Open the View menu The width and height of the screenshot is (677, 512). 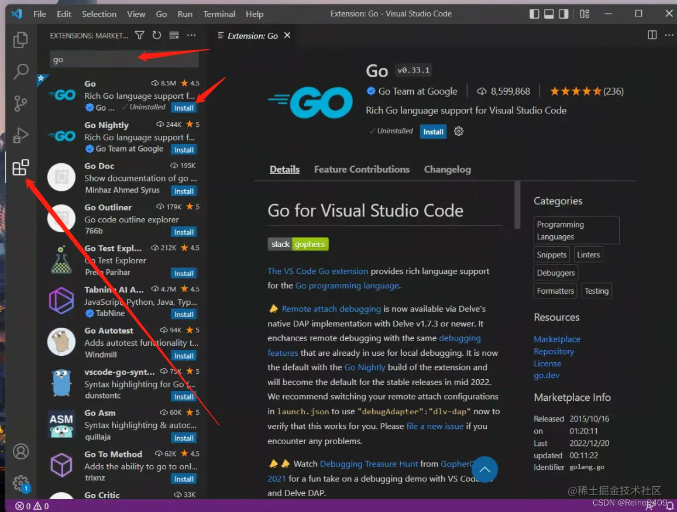136,14
